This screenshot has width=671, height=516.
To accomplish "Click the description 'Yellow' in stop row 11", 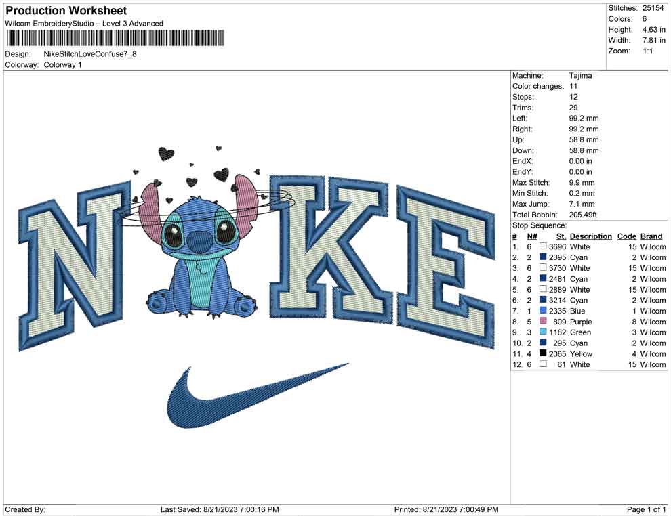I will pyautogui.click(x=581, y=353).
